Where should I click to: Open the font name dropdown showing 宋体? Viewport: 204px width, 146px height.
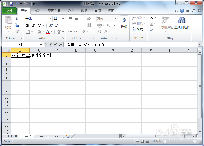pyautogui.click(x=51, y=19)
